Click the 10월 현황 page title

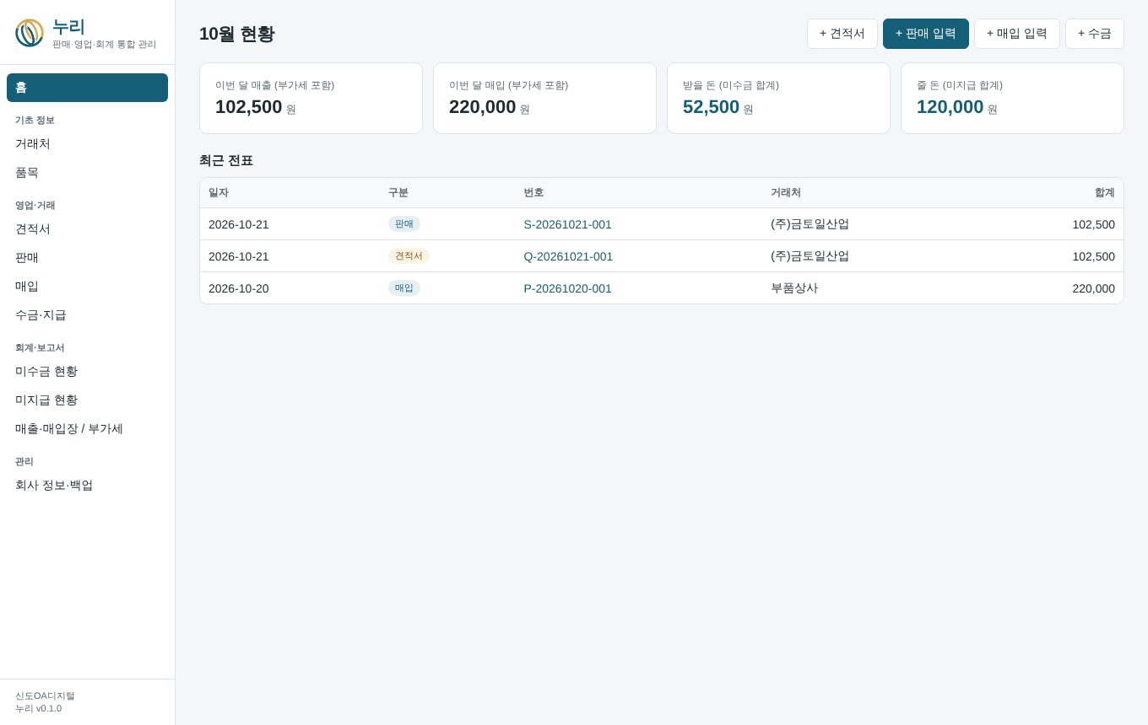tap(236, 34)
